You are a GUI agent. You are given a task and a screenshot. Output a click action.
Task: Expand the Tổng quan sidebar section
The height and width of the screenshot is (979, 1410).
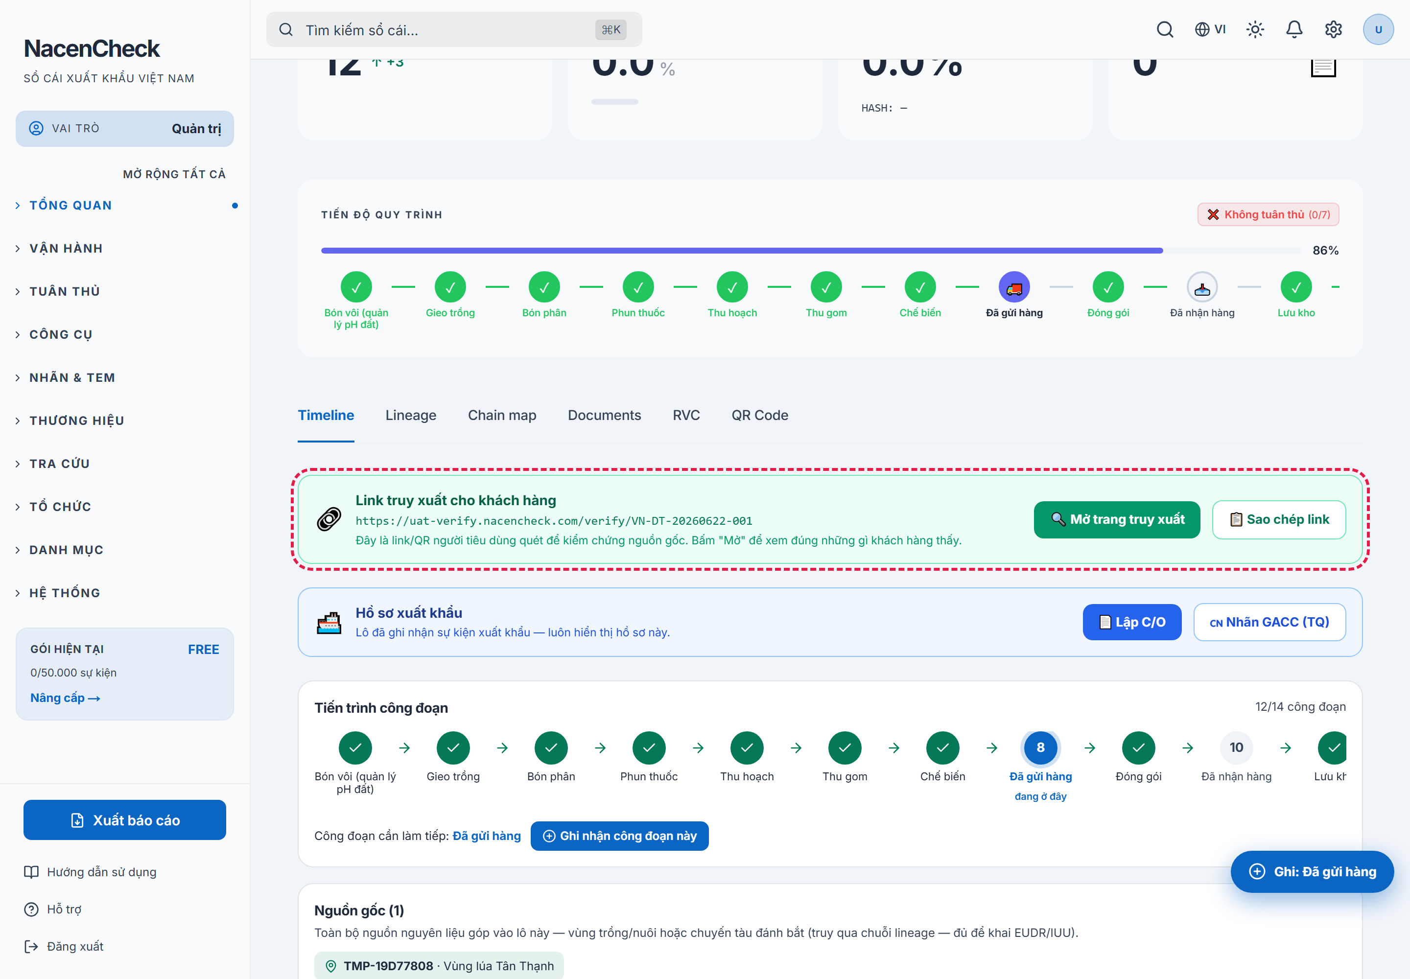[x=124, y=206]
